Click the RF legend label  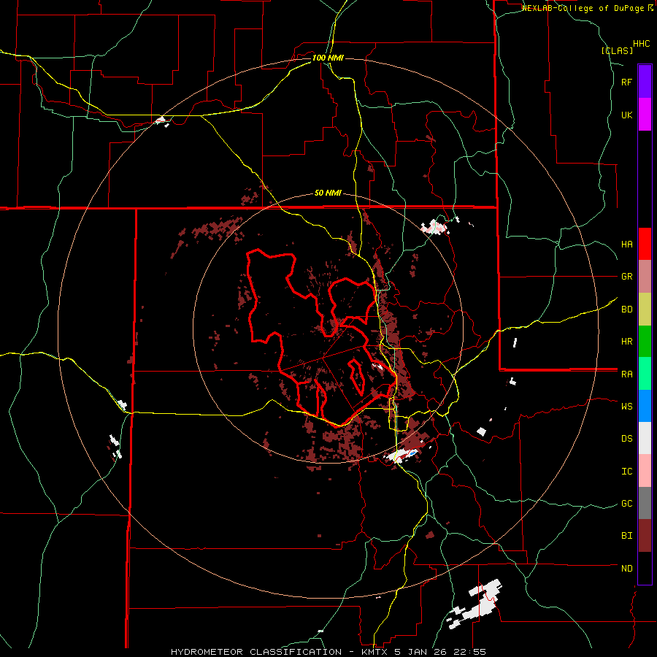(626, 82)
